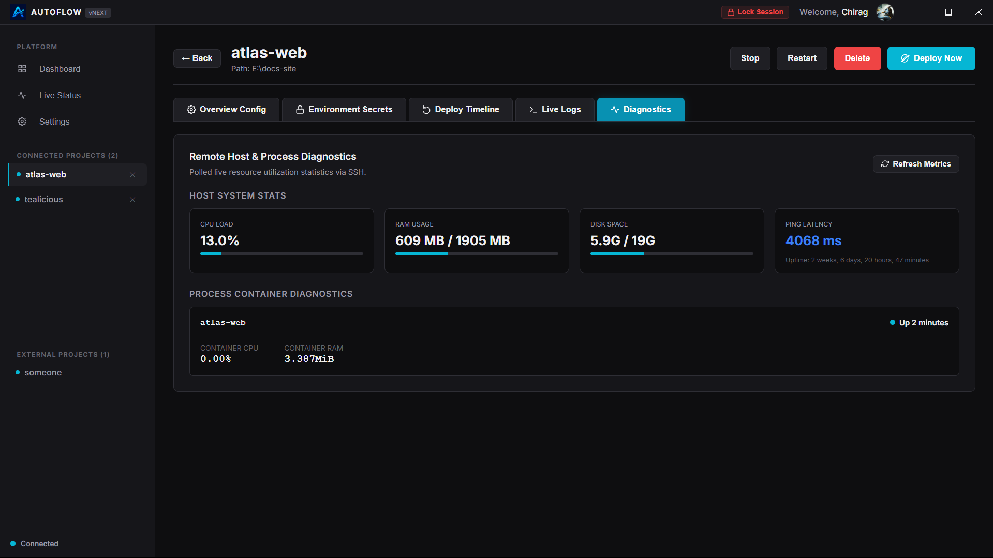Click the red Delete button
Viewport: 993px width, 558px height.
pos(857,58)
